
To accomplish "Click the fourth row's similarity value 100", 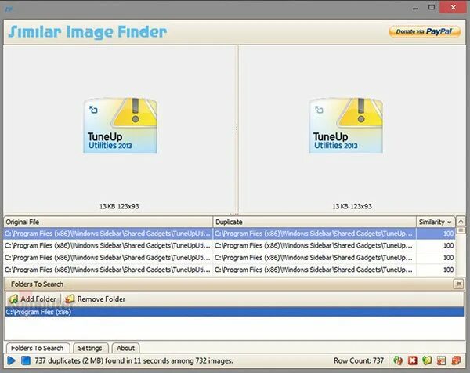I will (448, 270).
